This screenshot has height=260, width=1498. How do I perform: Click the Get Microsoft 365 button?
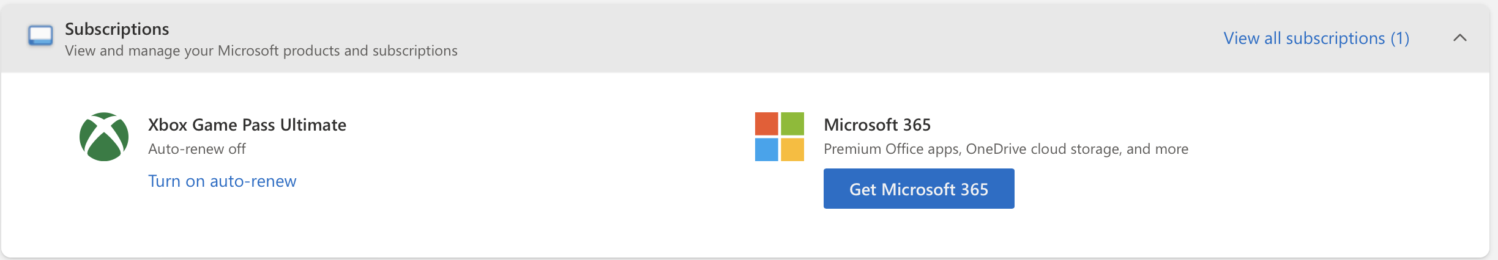click(919, 189)
